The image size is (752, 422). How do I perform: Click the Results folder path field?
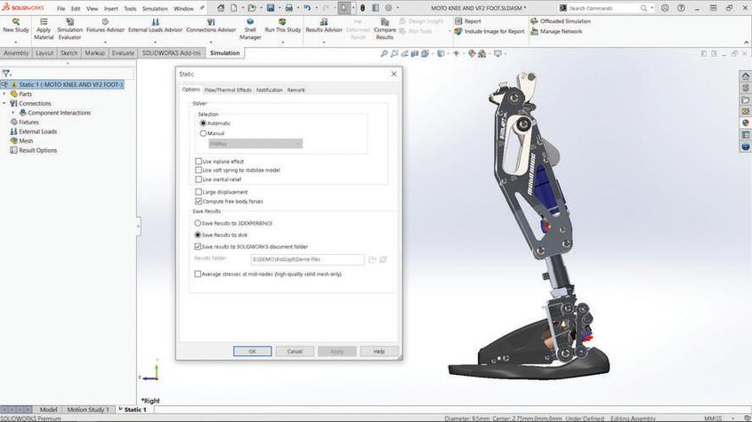pyautogui.click(x=307, y=259)
